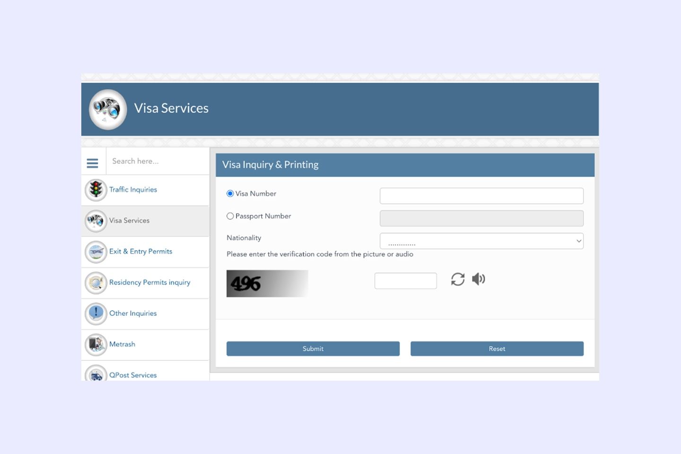
Task: Open the Traffic Inquiries link
Action: point(133,190)
